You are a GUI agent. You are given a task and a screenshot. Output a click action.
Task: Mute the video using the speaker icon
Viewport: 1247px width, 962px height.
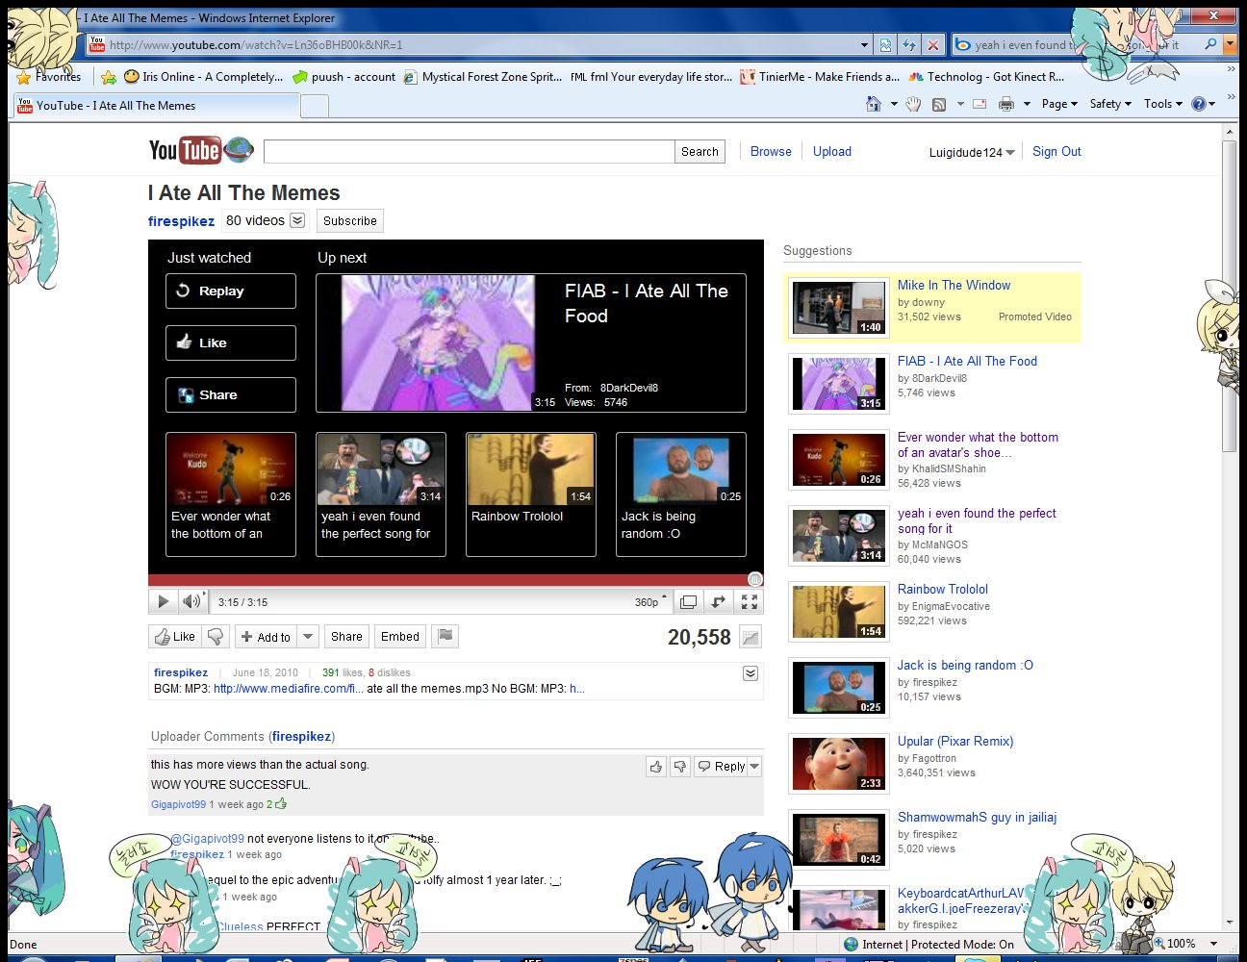tap(191, 601)
